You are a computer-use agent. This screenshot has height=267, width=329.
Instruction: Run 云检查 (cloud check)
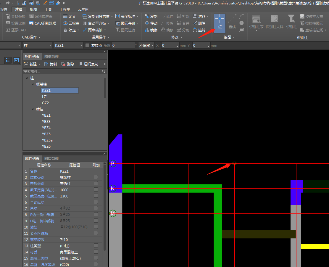click(x=71, y=23)
